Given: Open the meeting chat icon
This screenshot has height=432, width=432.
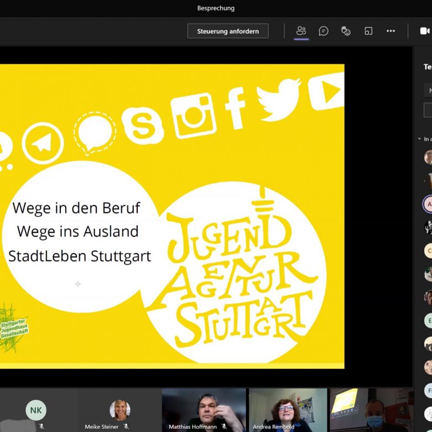Looking at the screenshot, I should pyautogui.click(x=323, y=31).
